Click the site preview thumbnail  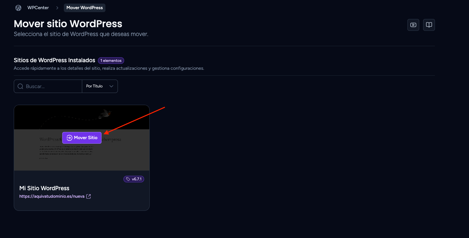pos(82,138)
